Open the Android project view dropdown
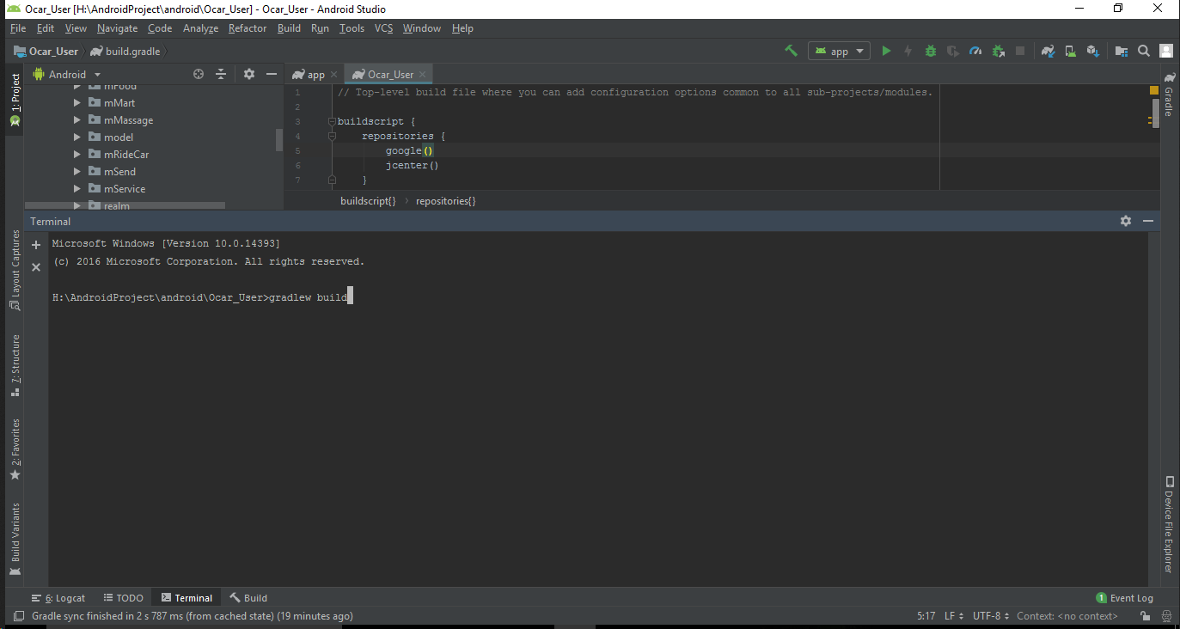This screenshot has width=1180, height=629. pyautogui.click(x=67, y=74)
